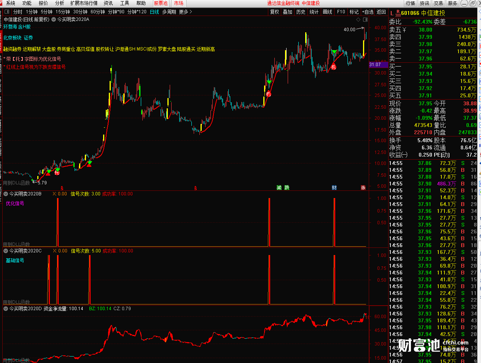Click the 北京板块 sector label

tap(13, 38)
